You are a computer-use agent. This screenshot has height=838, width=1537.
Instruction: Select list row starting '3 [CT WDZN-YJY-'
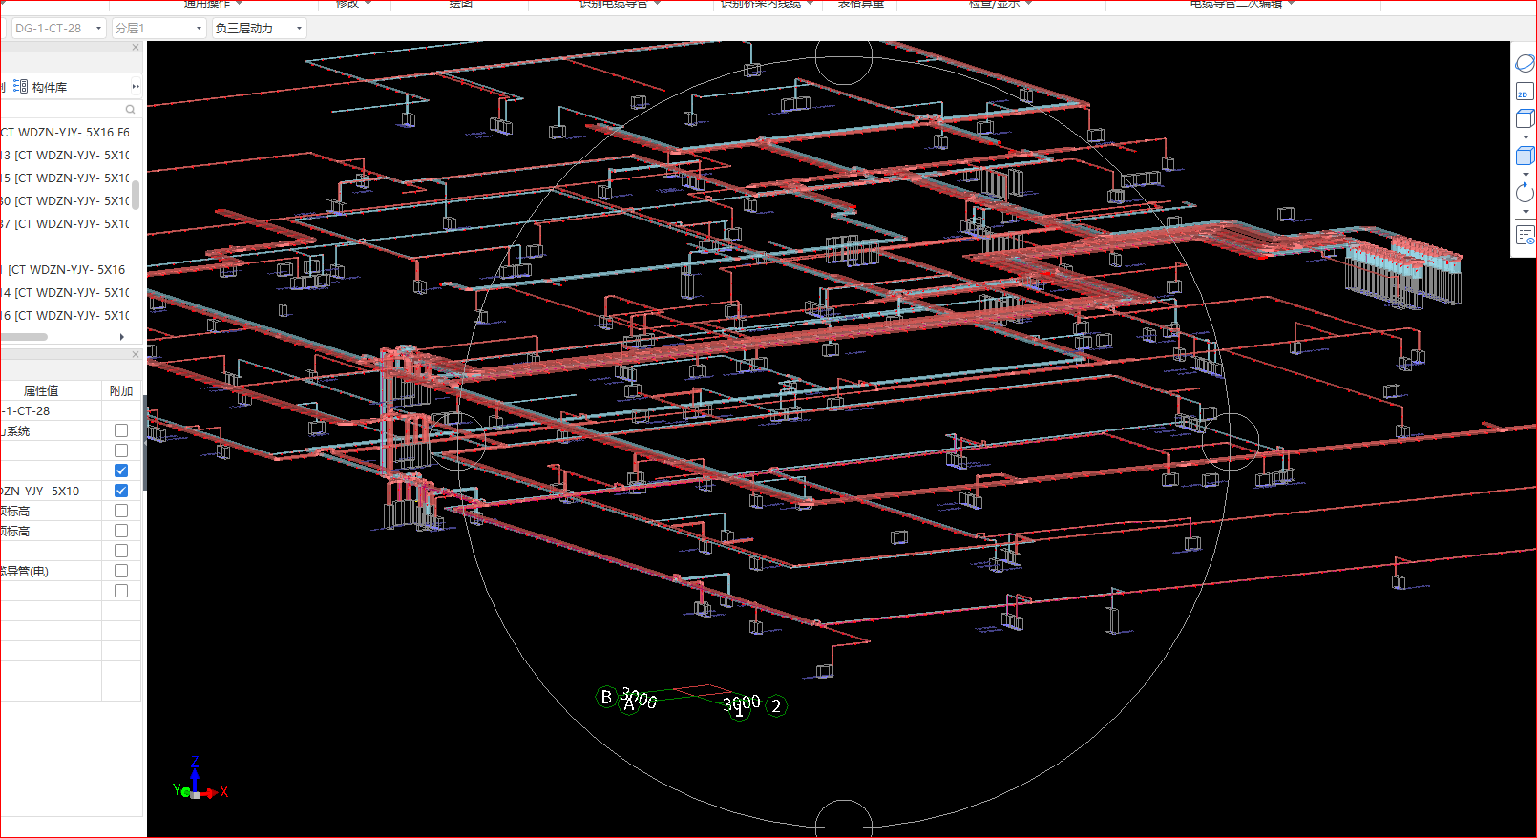65,156
